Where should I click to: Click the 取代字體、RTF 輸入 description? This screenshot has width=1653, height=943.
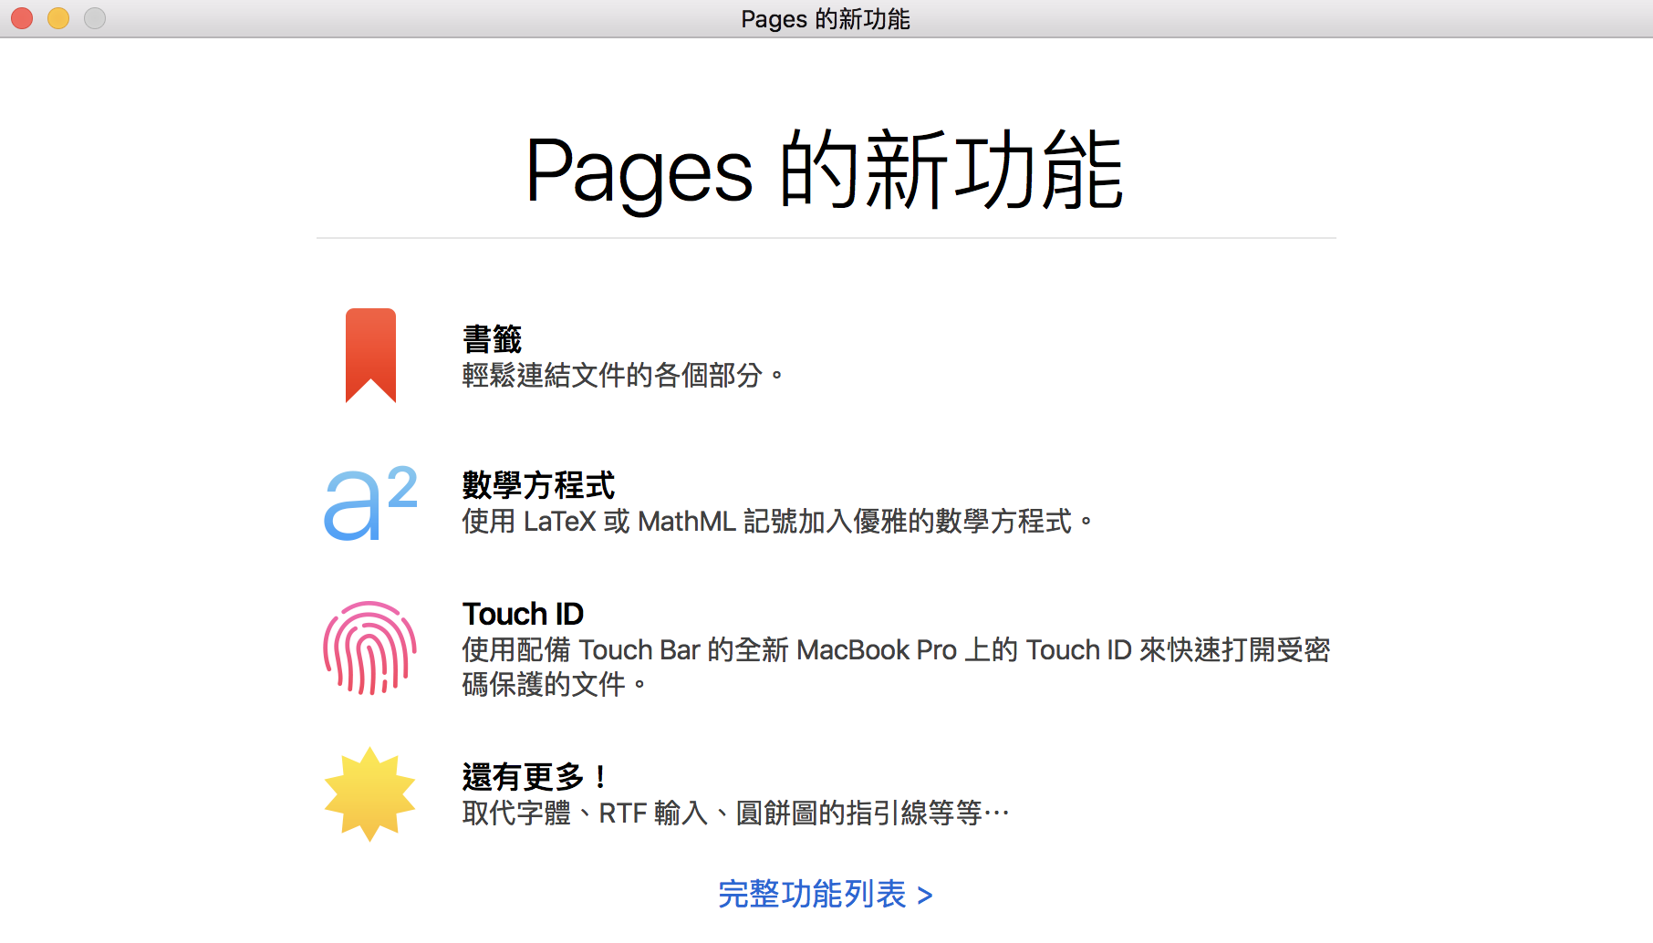coord(734,813)
